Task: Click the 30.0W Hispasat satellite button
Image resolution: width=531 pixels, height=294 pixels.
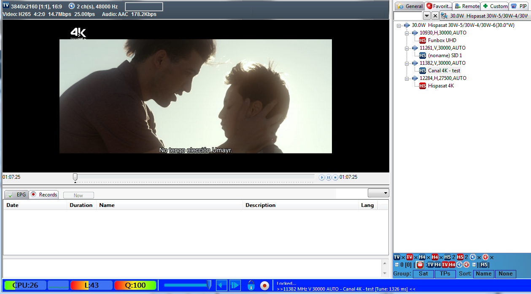Action: tap(485, 16)
